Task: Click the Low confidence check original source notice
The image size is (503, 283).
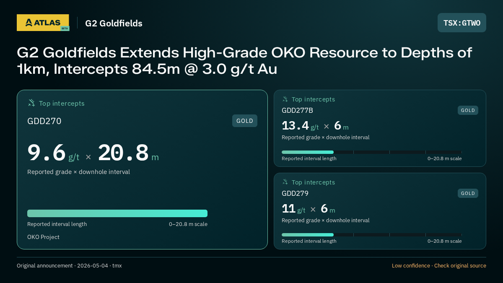Action: pos(439,265)
